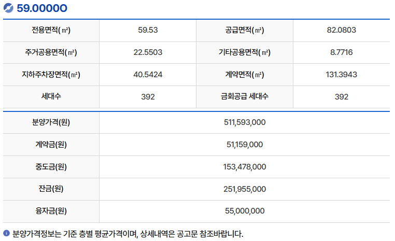Select the 59.00000 heading text
The width and height of the screenshot is (395, 241).
[42, 8]
